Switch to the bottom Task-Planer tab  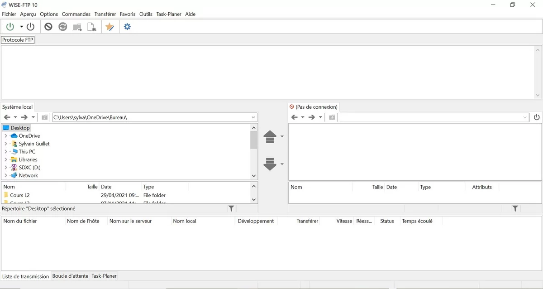pyautogui.click(x=104, y=276)
